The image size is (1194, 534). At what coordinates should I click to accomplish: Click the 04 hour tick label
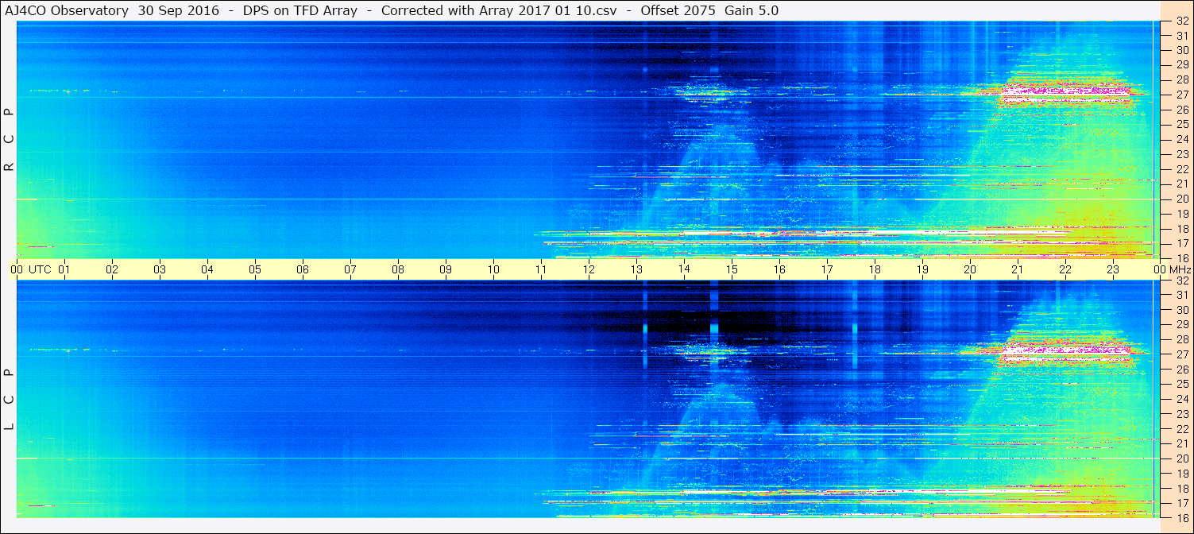[207, 269]
